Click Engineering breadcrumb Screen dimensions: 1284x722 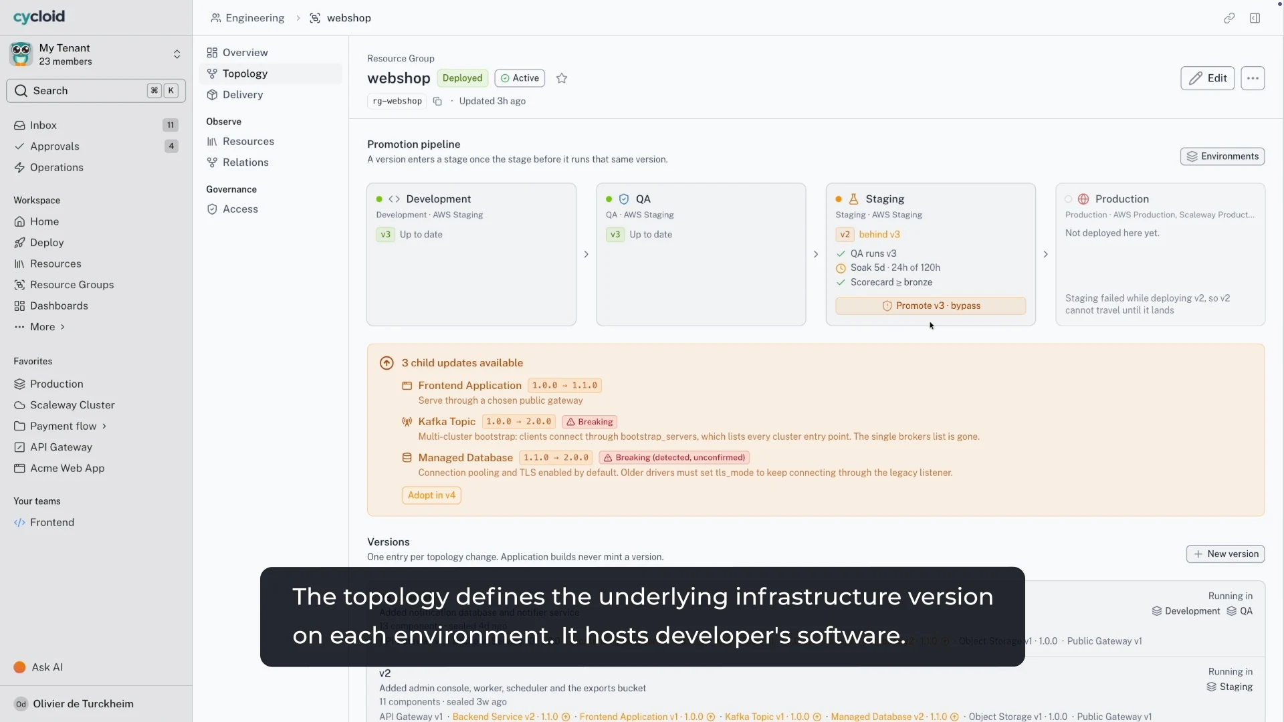(247, 18)
